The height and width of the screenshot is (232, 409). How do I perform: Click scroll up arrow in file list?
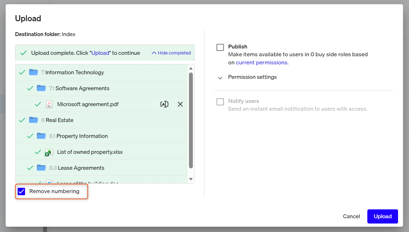[191, 69]
